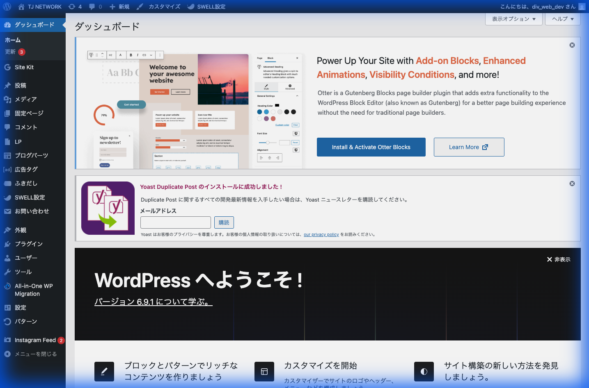
Task: Select 更新 submenu under ホーム
Action: pos(10,52)
